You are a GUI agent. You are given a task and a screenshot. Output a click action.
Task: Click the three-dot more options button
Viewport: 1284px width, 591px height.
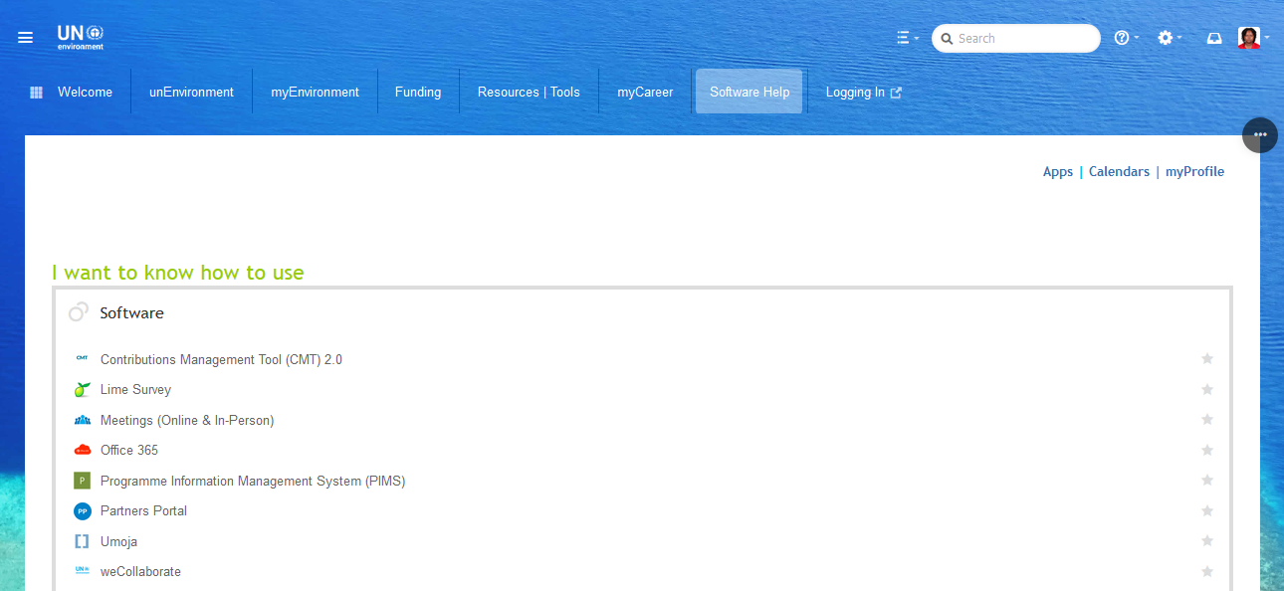click(1260, 134)
